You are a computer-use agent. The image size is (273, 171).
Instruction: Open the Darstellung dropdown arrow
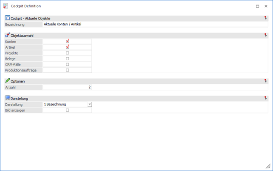click(x=90, y=104)
